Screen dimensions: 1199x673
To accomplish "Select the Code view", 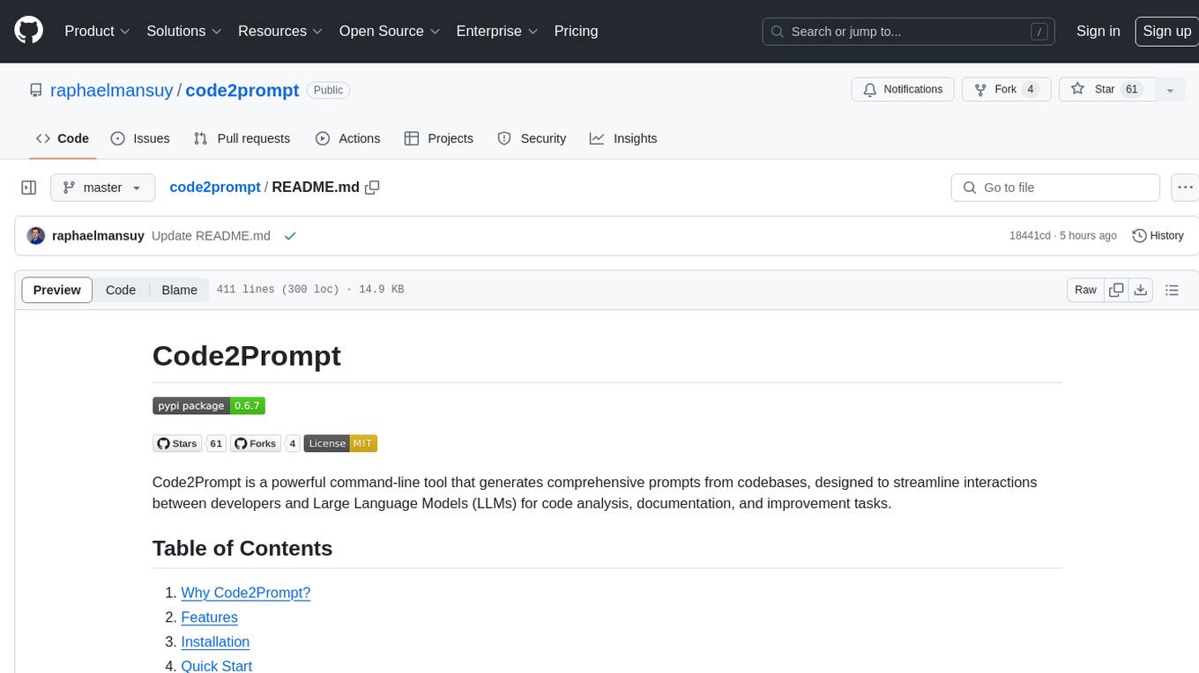I will pos(121,290).
